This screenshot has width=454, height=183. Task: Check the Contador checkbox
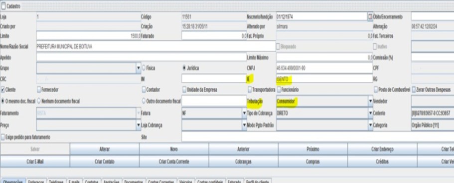144,90
